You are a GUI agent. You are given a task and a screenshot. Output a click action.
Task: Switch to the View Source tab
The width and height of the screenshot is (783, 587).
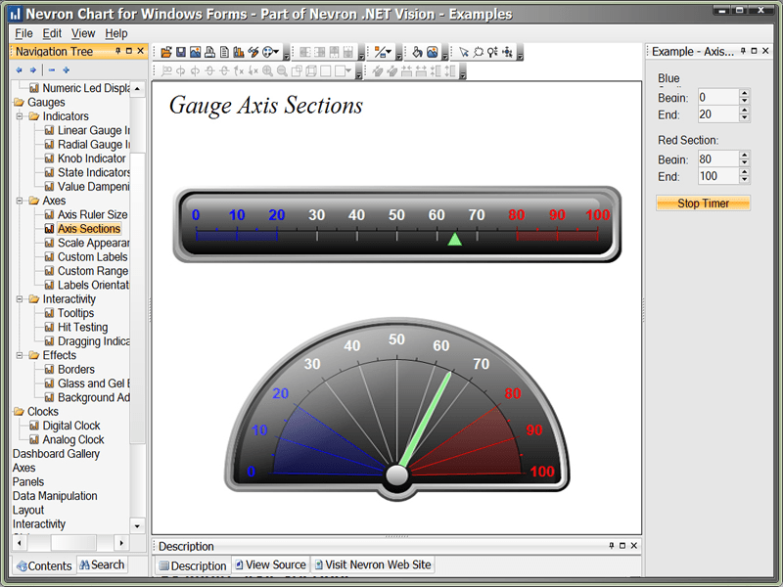270,564
